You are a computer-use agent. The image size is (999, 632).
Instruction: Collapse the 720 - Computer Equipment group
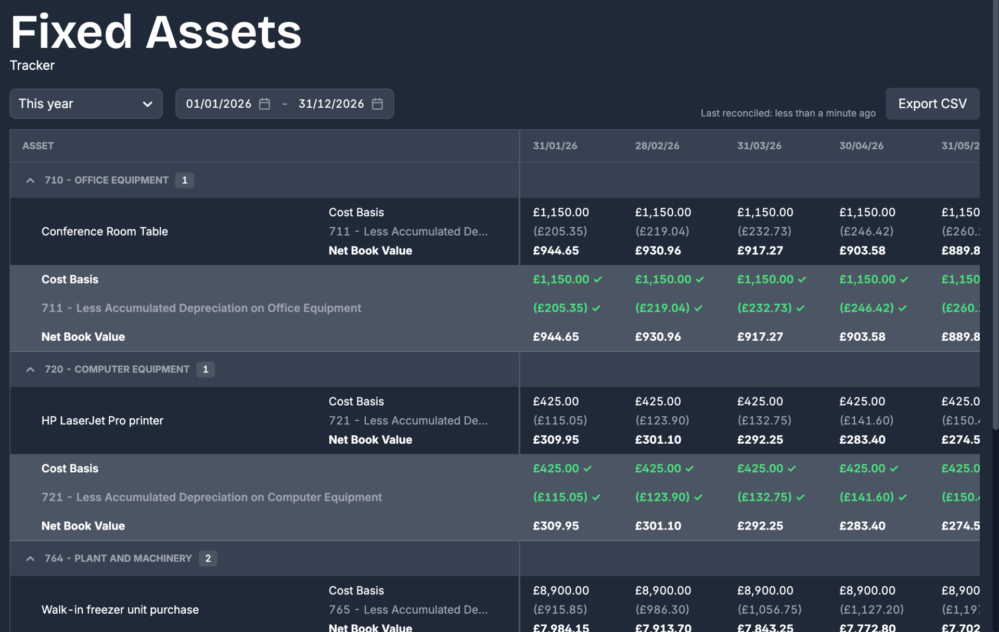coord(30,369)
